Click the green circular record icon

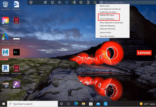pyautogui.click(x=81, y=2)
